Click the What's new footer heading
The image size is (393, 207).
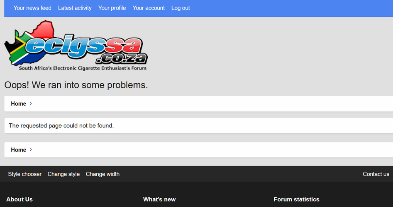[x=159, y=199]
